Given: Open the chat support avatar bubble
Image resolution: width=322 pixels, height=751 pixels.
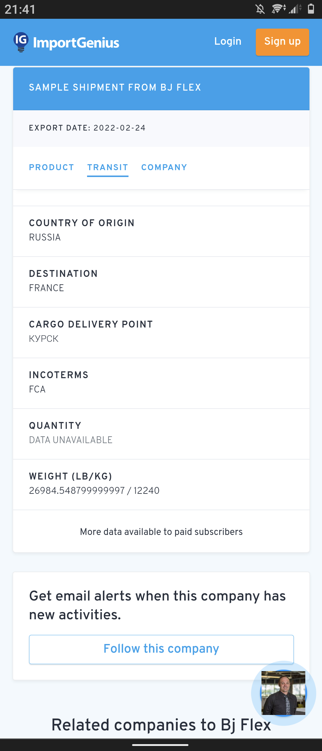Looking at the screenshot, I should 283,693.
